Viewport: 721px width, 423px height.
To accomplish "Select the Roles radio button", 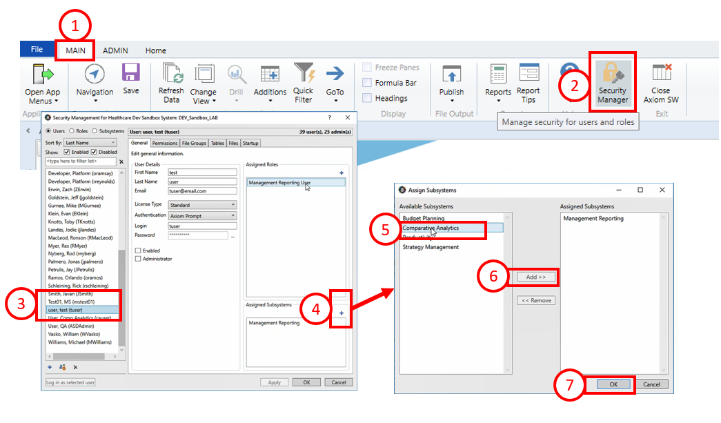I will (x=71, y=131).
